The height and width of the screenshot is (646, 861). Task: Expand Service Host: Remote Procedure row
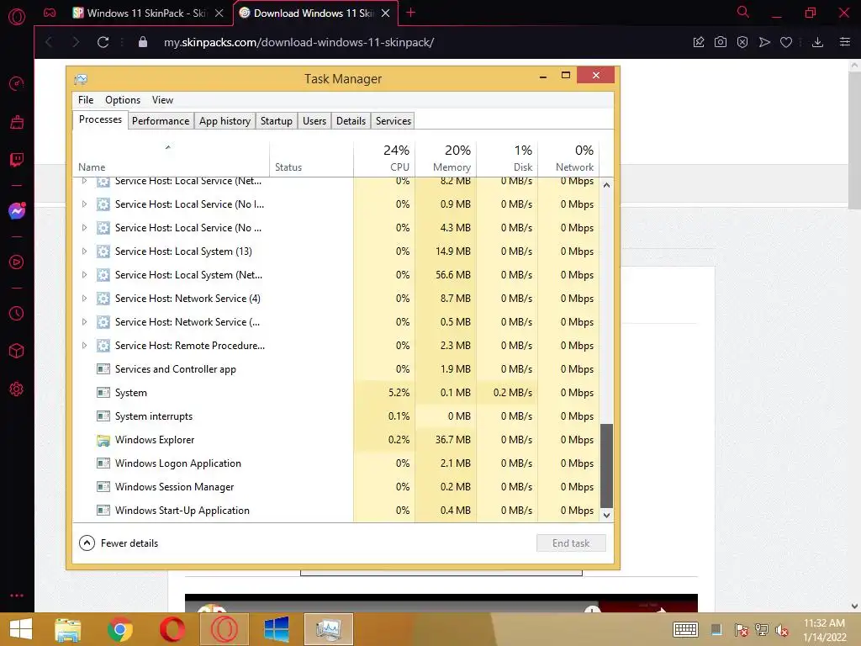point(84,346)
